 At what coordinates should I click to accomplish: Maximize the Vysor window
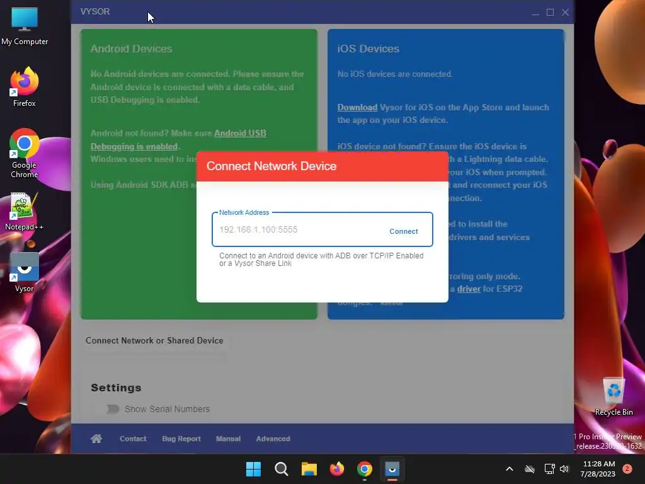pos(550,13)
